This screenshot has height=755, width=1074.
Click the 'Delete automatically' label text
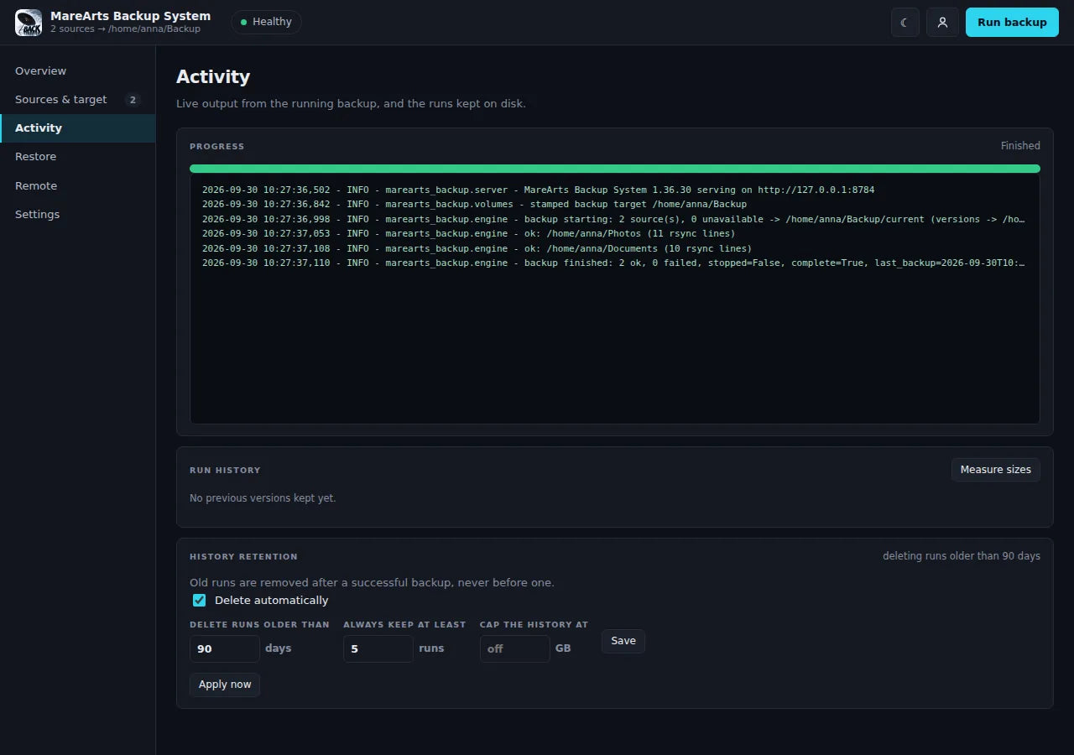271,601
